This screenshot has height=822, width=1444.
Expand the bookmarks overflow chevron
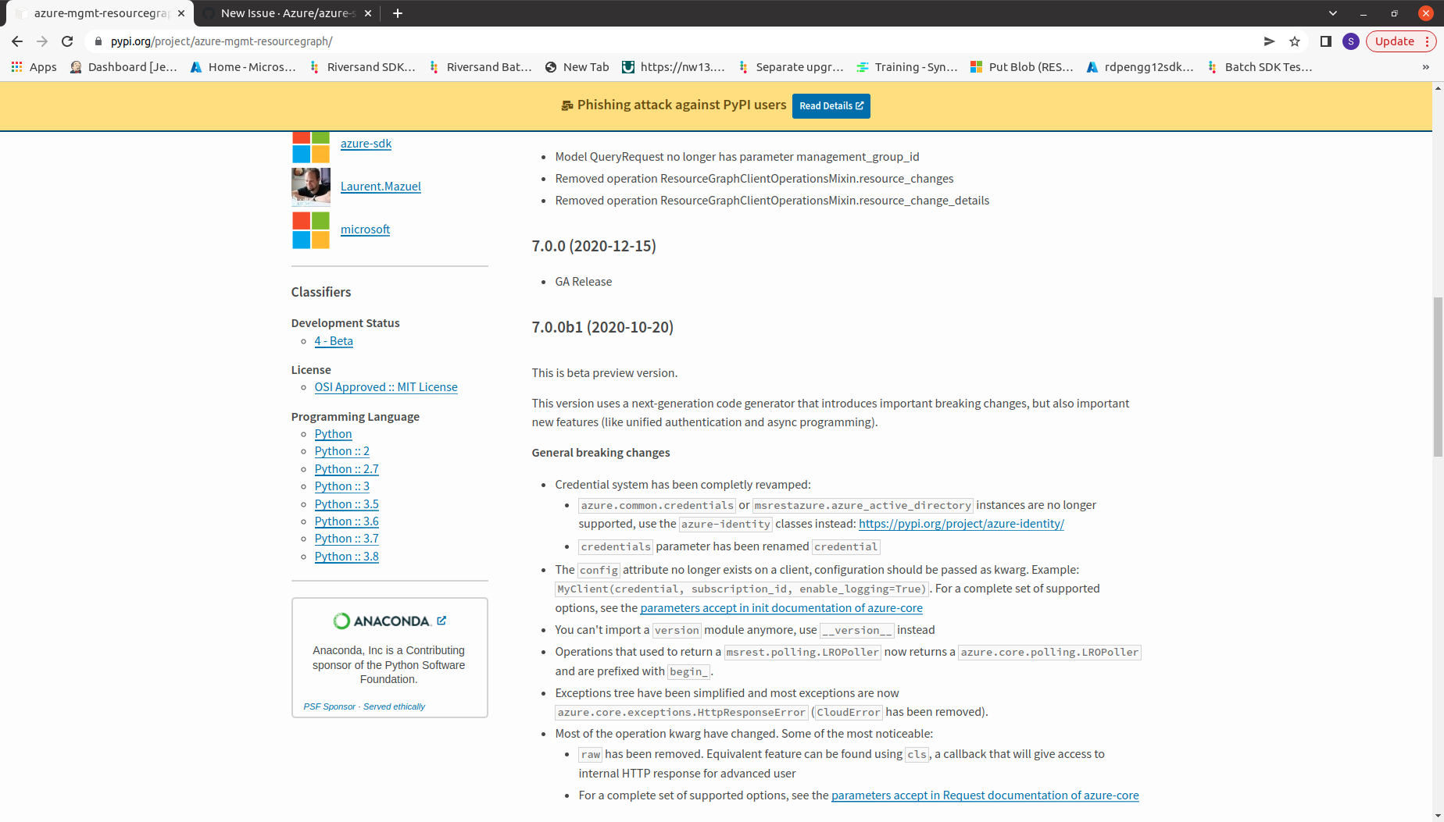(x=1426, y=67)
